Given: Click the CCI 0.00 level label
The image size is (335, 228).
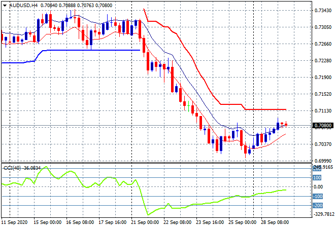Looking at the screenshot, I should 317,187.
